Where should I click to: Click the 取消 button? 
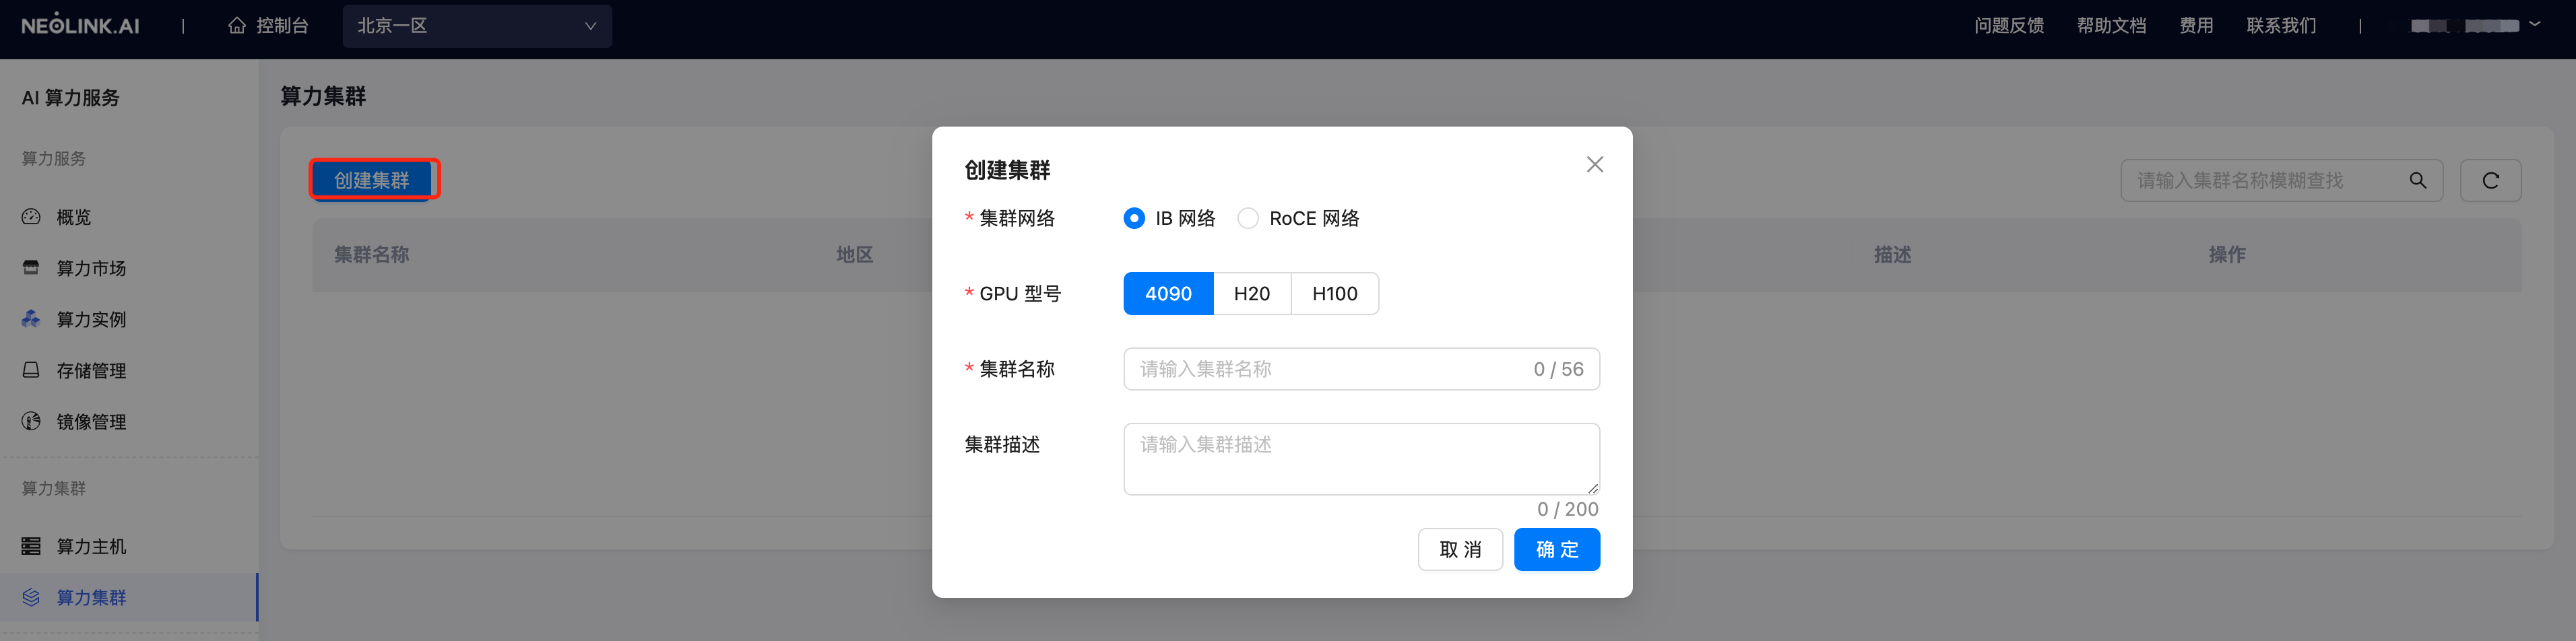coord(1460,549)
